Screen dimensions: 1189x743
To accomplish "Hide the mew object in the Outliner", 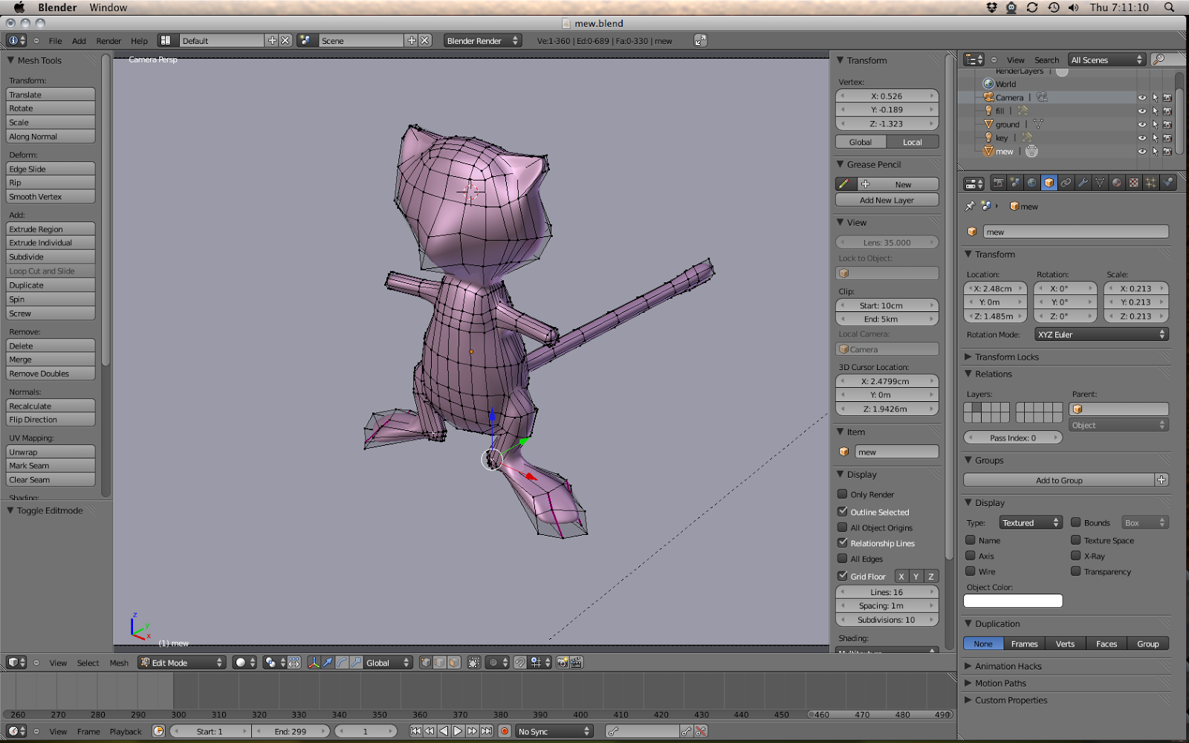I will click(x=1142, y=151).
